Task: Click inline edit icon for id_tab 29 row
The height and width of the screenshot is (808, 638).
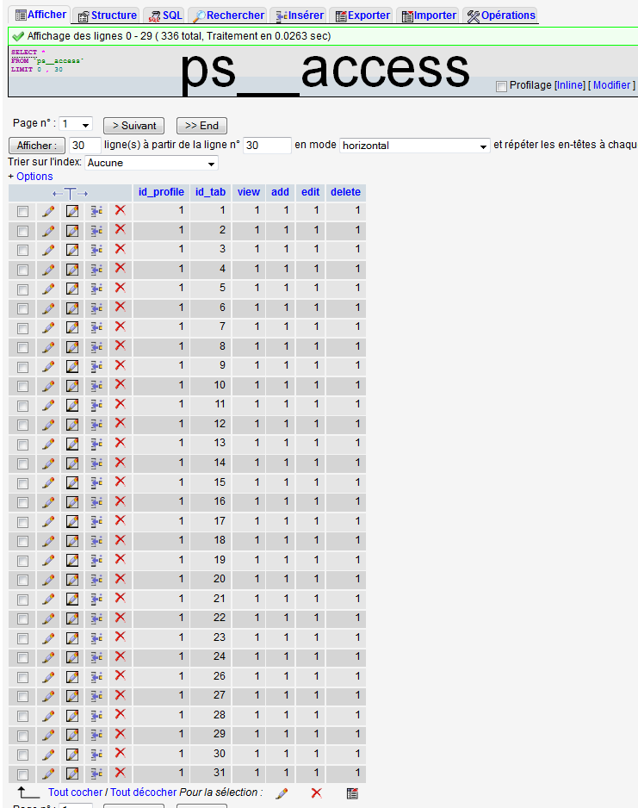Action: (72, 735)
